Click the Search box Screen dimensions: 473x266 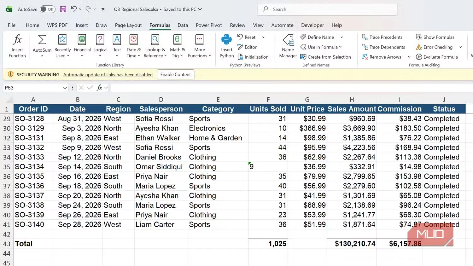[327, 9]
